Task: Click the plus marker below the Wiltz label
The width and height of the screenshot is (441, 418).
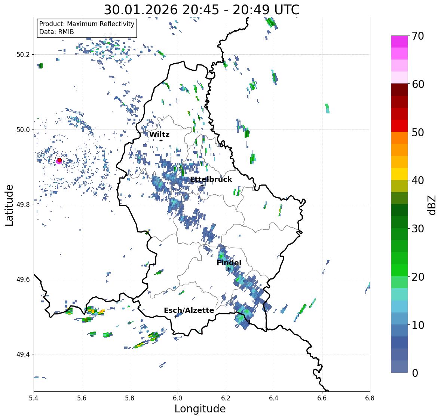Action: tap(161, 140)
